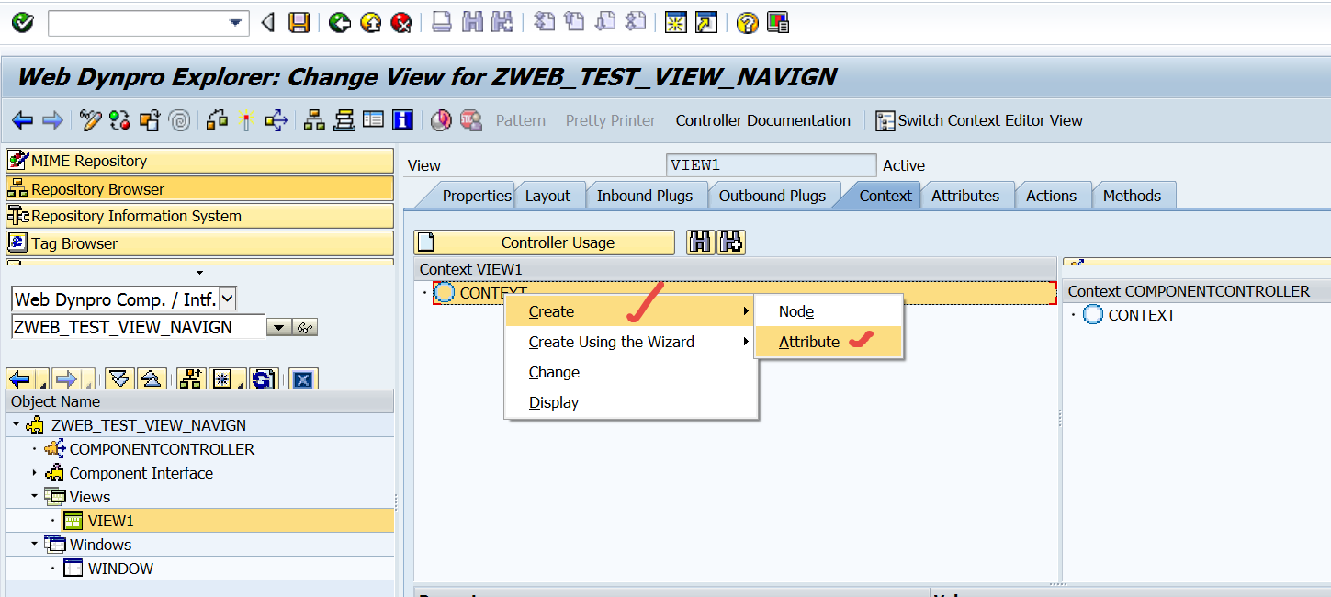Open Help via the yellow question mark icon
Image resolution: width=1331 pixels, height=597 pixels.
[x=748, y=22]
